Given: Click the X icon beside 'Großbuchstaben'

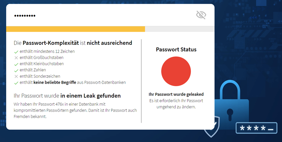Looking at the screenshot, I should coord(16,58).
